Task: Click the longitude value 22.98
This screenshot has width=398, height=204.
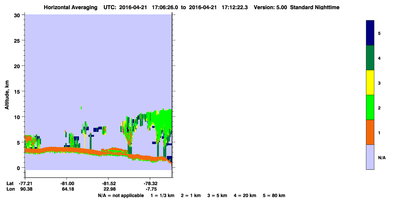Action: click(109, 189)
